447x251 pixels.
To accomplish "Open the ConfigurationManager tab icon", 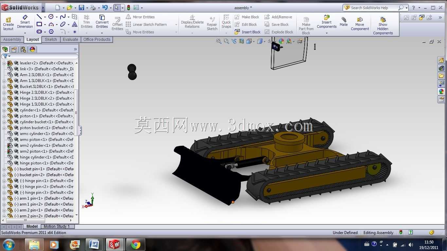I will click(x=23, y=49).
